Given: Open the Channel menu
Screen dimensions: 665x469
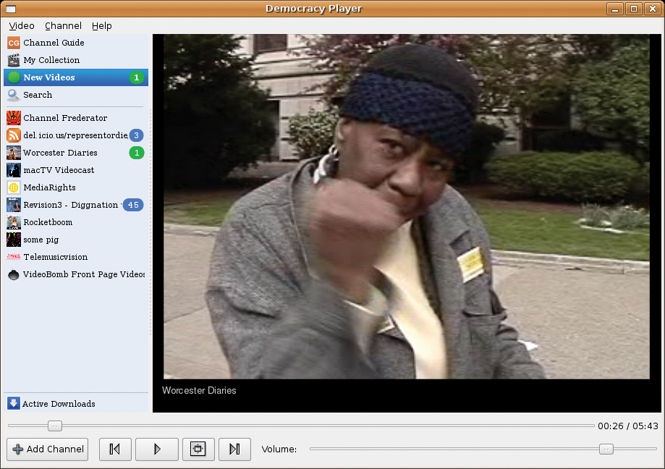Looking at the screenshot, I should point(63,26).
